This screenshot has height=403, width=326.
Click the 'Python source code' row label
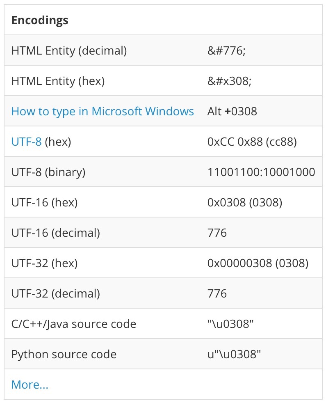(x=64, y=354)
